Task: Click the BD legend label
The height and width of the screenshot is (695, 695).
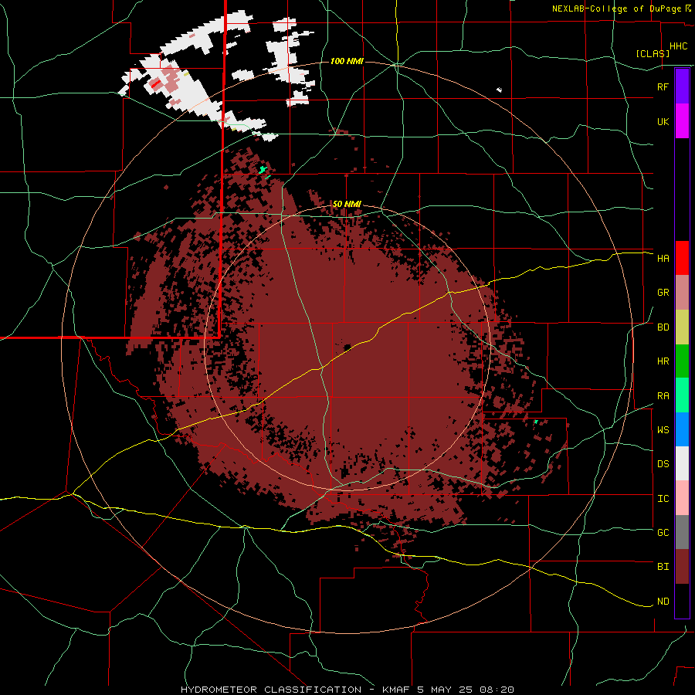Action: click(x=663, y=327)
